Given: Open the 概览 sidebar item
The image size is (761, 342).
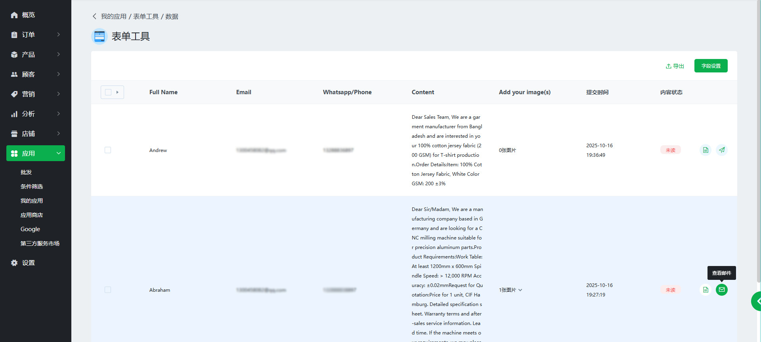Looking at the screenshot, I should (x=28, y=15).
